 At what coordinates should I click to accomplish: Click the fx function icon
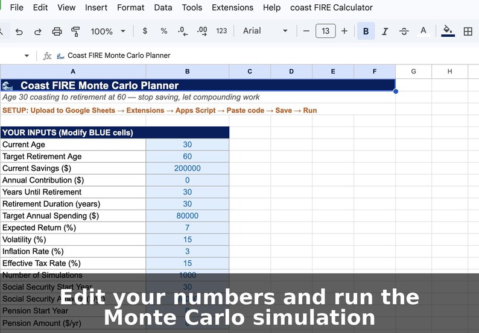click(x=46, y=55)
